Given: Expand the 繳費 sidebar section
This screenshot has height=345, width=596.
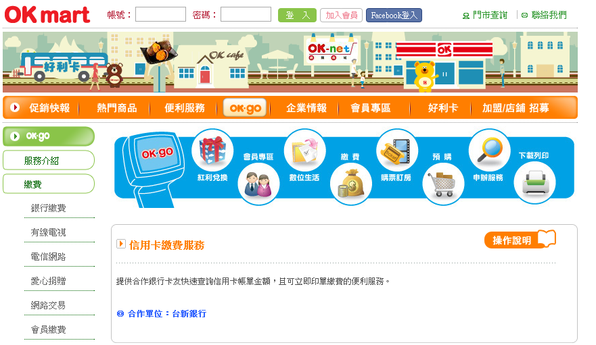Looking at the screenshot, I should pyautogui.click(x=49, y=184).
